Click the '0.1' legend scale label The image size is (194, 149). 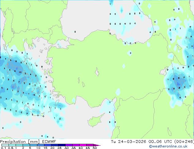3,148
